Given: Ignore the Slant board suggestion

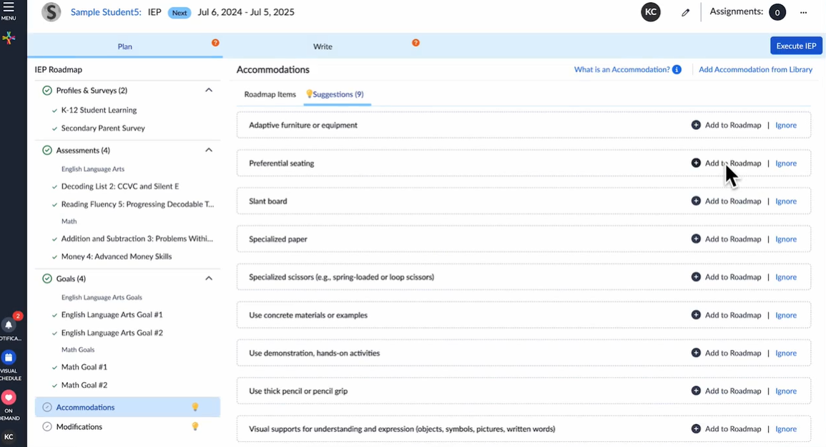Looking at the screenshot, I should tap(785, 201).
